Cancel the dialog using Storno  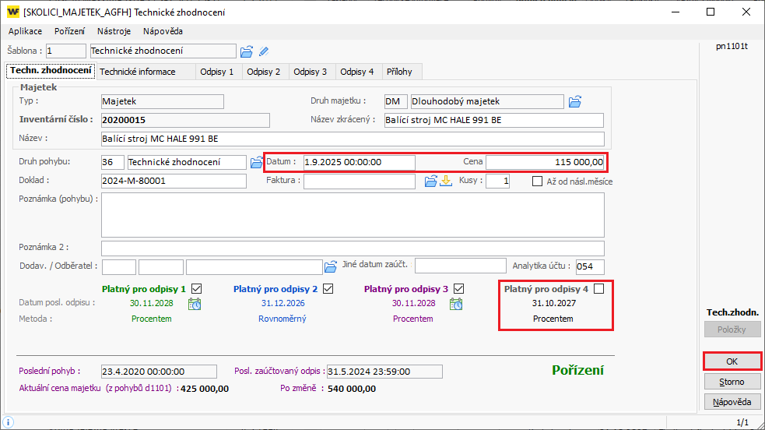click(732, 382)
